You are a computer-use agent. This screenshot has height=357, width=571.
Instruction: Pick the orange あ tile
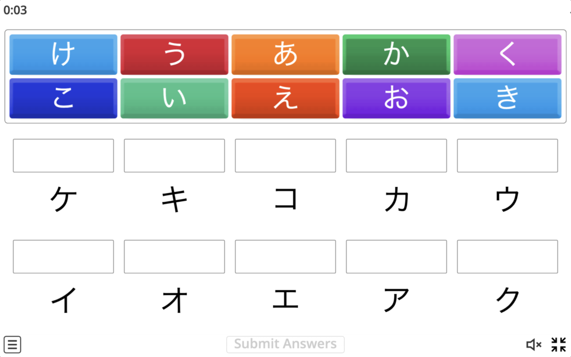tap(285, 54)
